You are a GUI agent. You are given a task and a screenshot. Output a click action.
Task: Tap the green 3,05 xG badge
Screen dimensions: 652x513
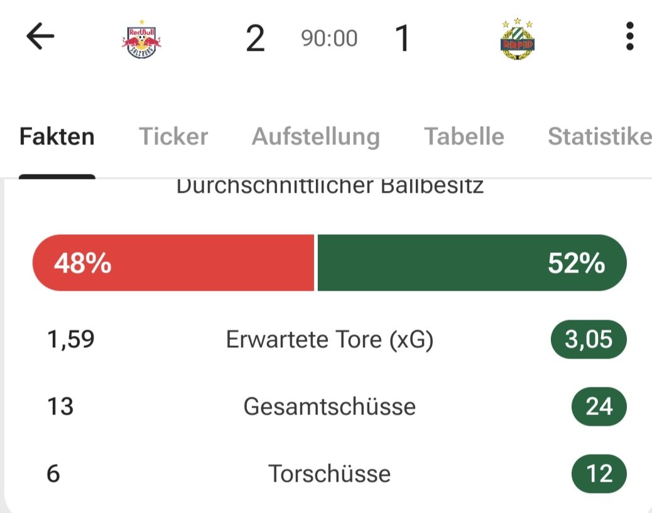pos(588,340)
